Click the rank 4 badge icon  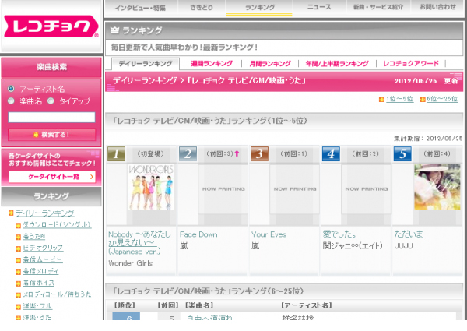[x=331, y=153]
